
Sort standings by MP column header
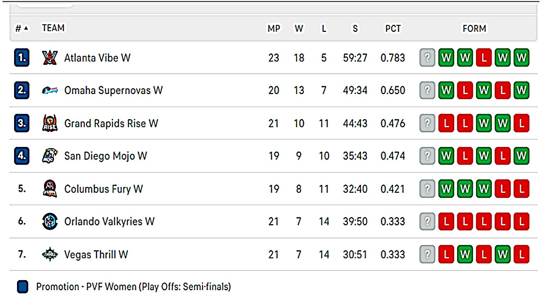274,29
